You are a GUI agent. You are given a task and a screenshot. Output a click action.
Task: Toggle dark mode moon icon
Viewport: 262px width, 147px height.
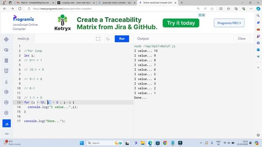coord(108,39)
